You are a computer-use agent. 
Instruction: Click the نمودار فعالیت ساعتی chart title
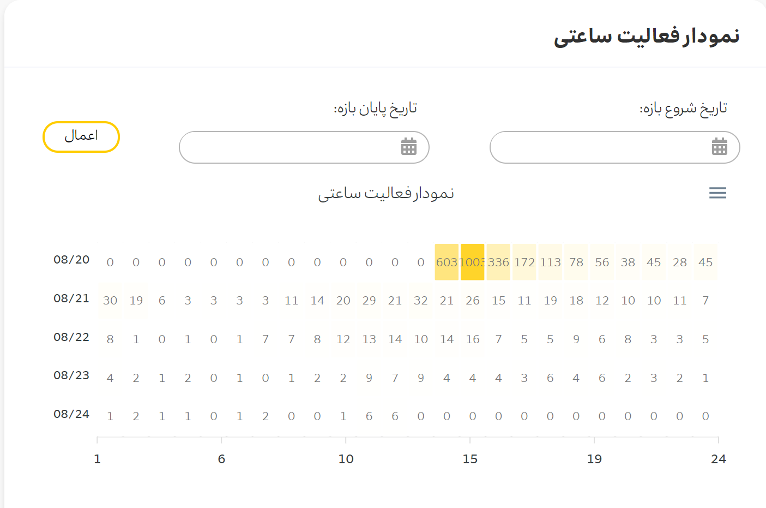pos(386,194)
